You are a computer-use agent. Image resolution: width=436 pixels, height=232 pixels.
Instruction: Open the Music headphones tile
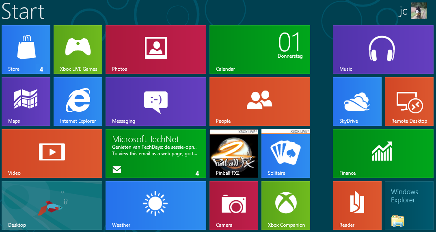(383, 50)
